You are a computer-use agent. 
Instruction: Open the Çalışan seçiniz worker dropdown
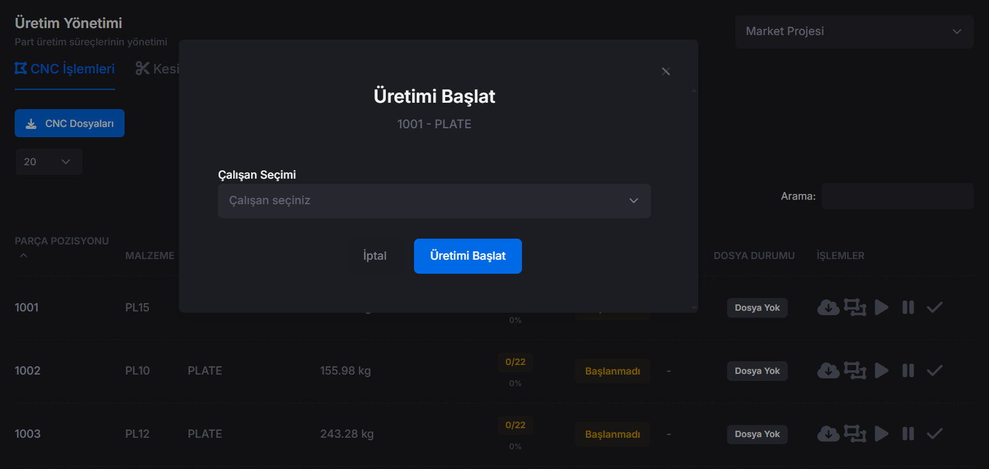(x=434, y=200)
